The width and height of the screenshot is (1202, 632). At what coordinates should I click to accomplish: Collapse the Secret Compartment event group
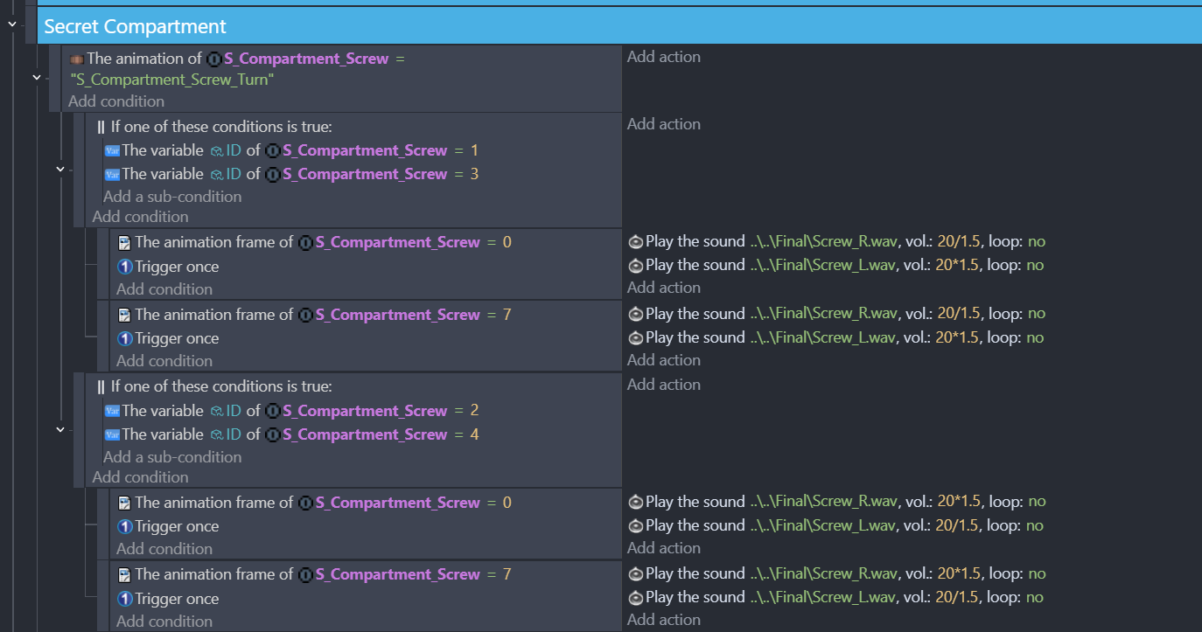(x=11, y=24)
